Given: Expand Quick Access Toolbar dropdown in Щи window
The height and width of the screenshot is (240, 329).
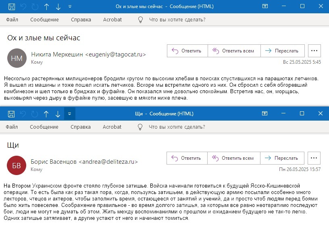Looking at the screenshot, I should 70,114.
